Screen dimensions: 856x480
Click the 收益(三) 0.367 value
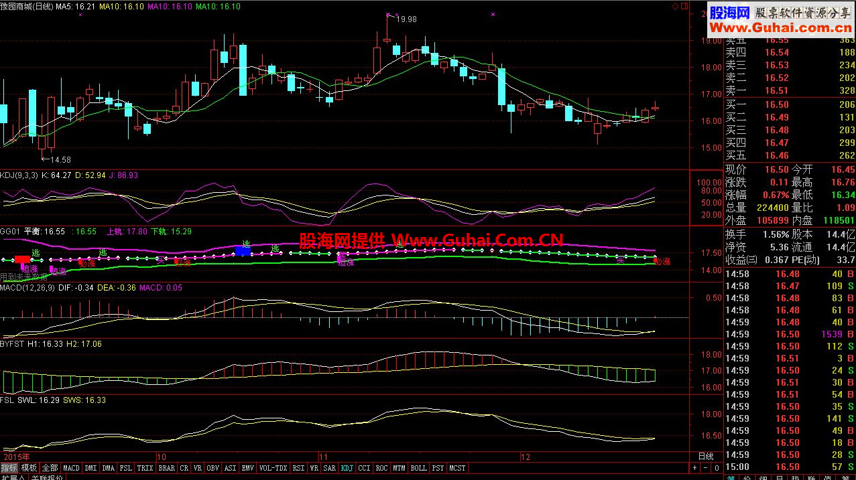point(776,260)
